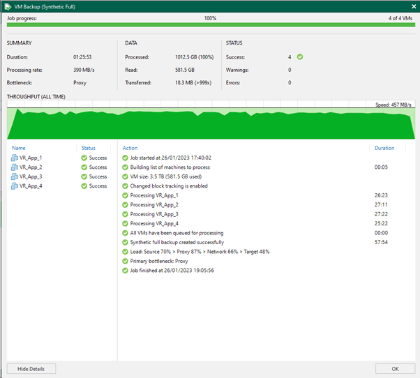Click the green job progress bar
The height and width of the screenshot is (378, 420).
pyautogui.click(x=211, y=25)
